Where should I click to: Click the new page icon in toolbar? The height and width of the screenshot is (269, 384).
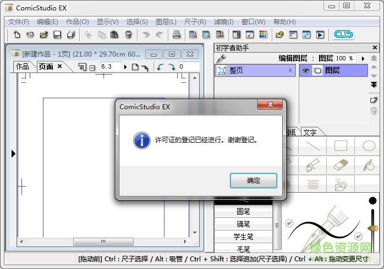(17, 35)
